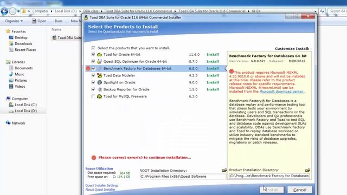Click Install action for Toad for Oracle row

(213, 54)
